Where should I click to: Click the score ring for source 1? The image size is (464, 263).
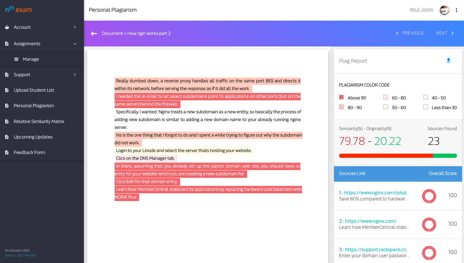[x=429, y=196]
